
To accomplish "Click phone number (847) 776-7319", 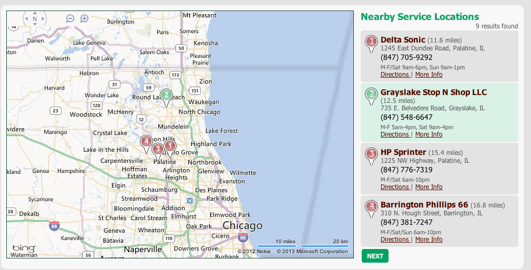I will point(406,170).
